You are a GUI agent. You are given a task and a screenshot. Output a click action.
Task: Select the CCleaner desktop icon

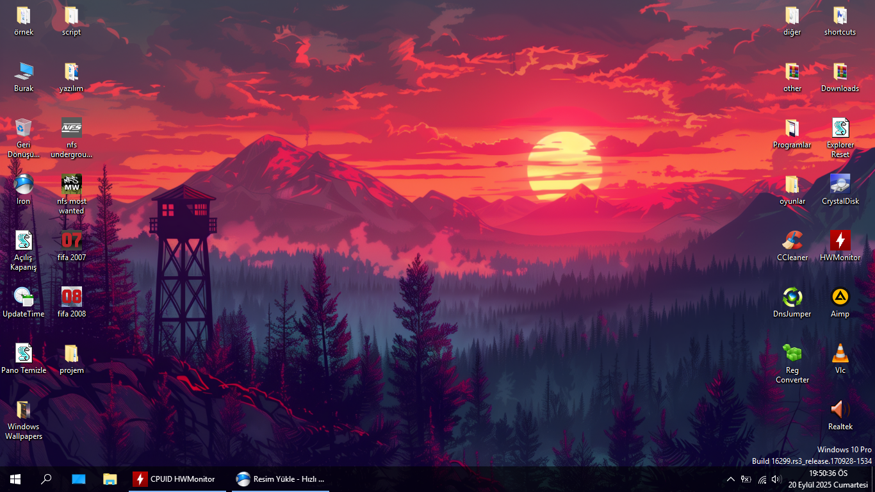(x=792, y=241)
